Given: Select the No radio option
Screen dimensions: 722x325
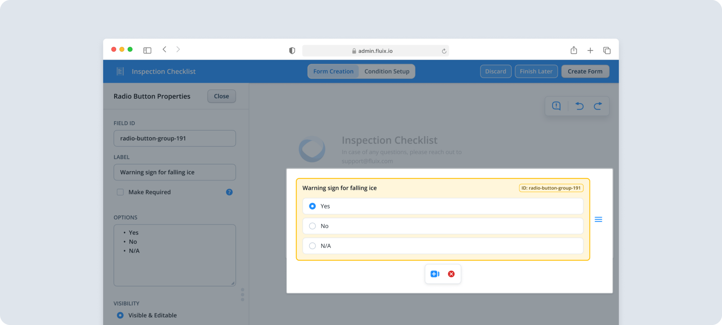Looking at the screenshot, I should click(312, 226).
